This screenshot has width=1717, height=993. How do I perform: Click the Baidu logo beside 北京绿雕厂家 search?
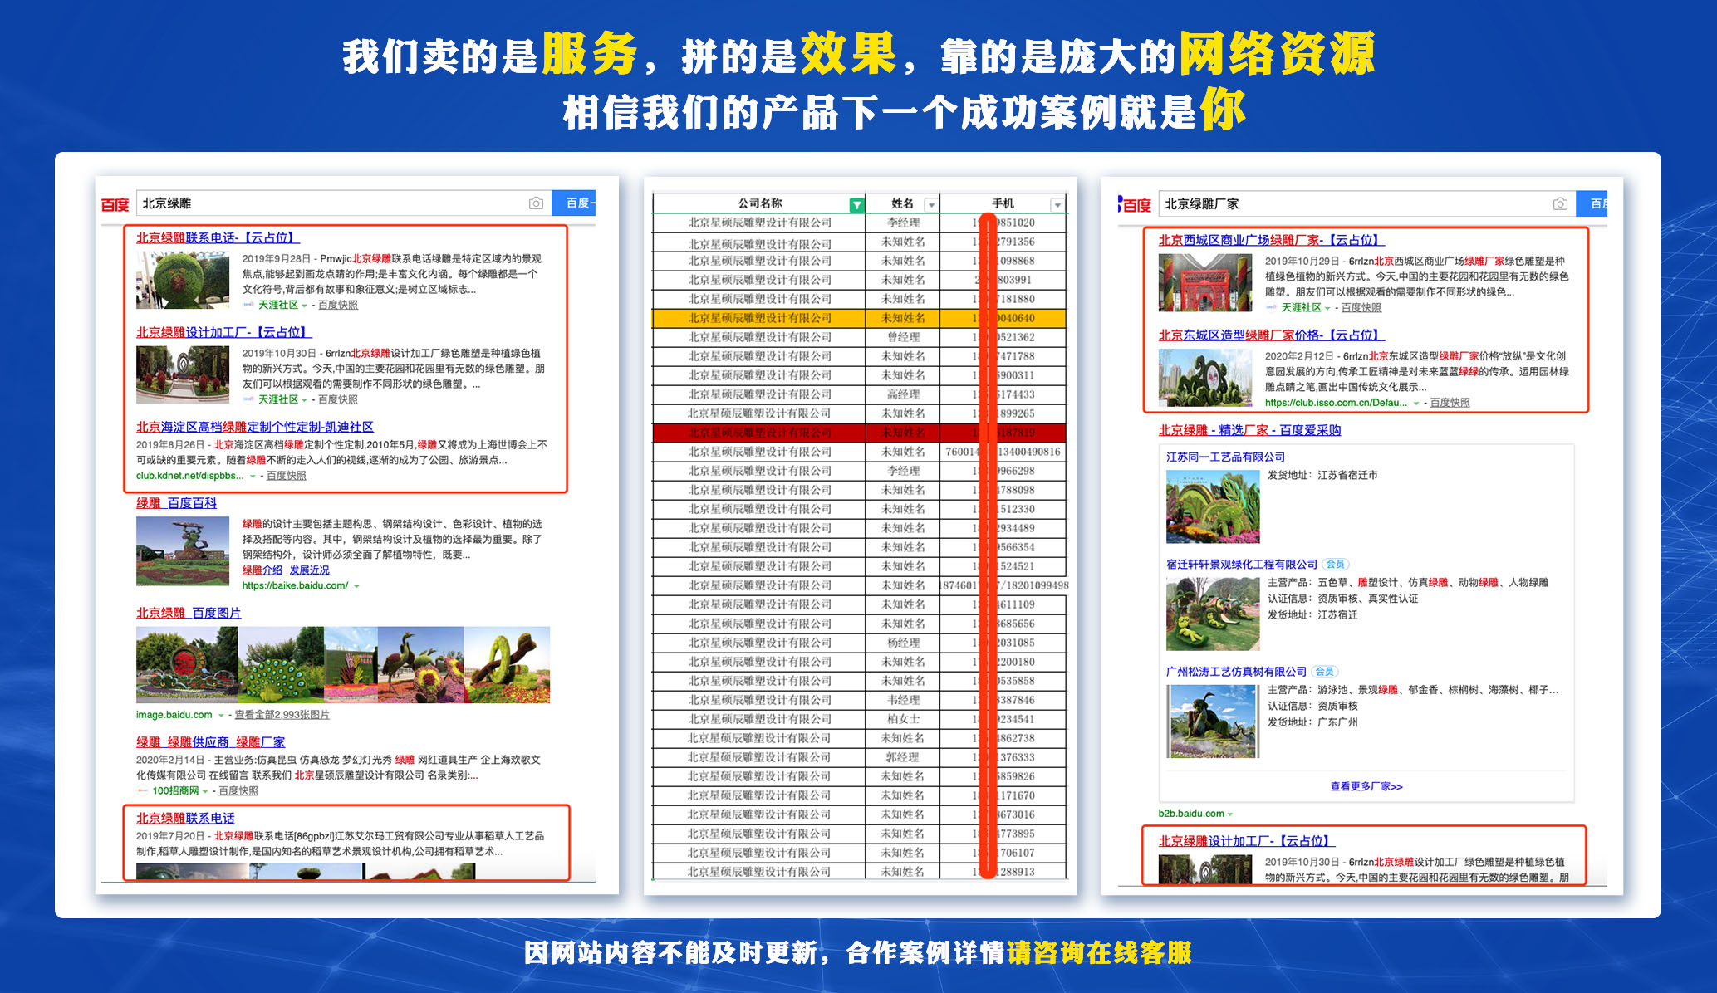[1136, 204]
